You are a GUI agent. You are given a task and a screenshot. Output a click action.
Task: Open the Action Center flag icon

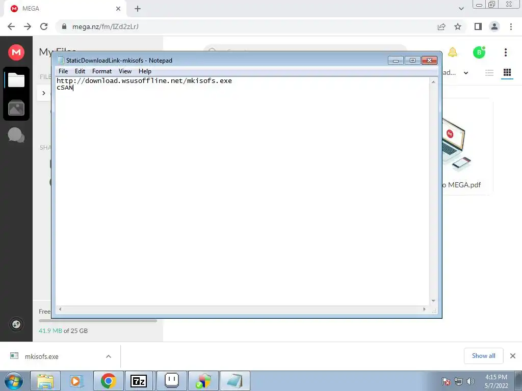(x=446, y=381)
